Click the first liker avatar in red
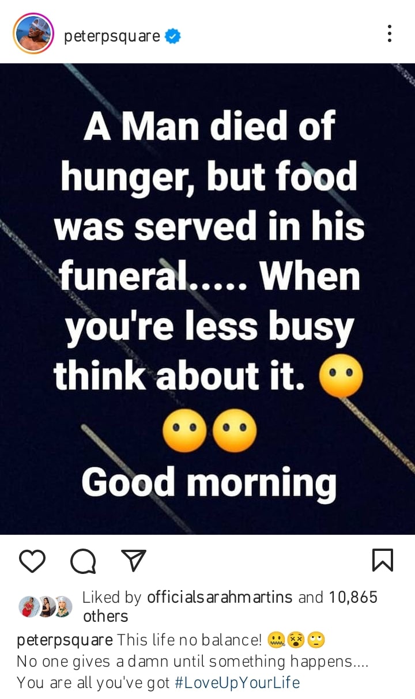Viewport: 415px width, 699px height. click(x=29, y=606)
